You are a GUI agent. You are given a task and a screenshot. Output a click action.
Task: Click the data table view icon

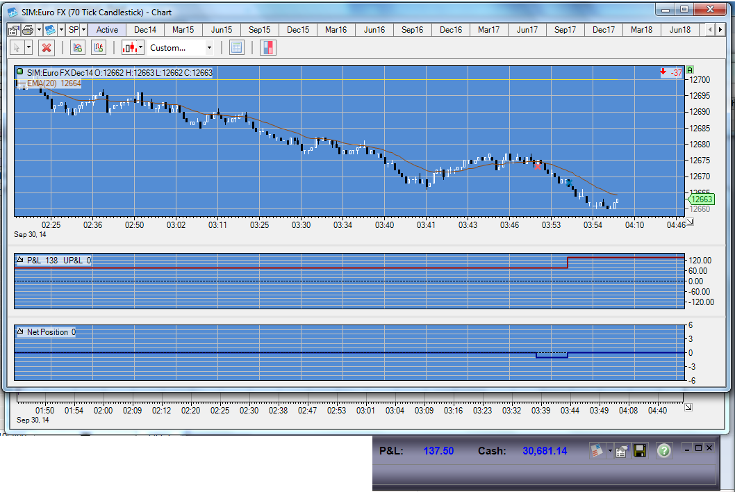[237, 48]
